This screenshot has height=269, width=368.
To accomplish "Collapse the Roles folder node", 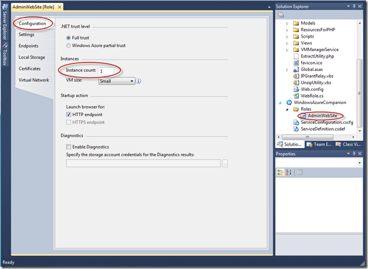I will [x=287, y=109].
